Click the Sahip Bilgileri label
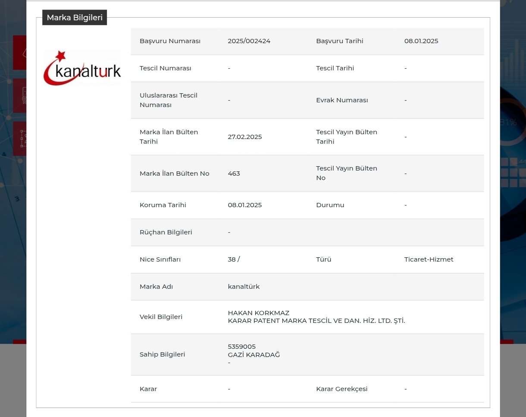This screenshot has width=526, height=417. click(x=162, y=354)
